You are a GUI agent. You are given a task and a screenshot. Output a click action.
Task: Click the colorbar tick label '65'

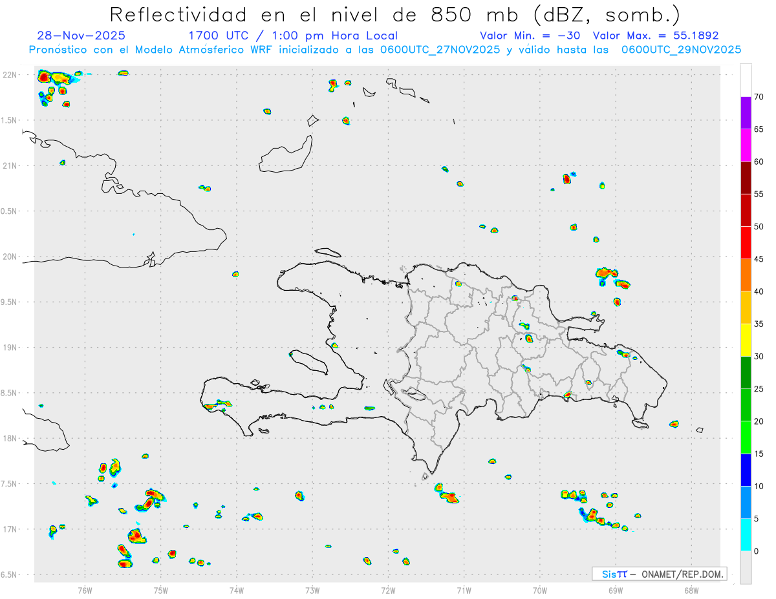click(x=759, y=129)
